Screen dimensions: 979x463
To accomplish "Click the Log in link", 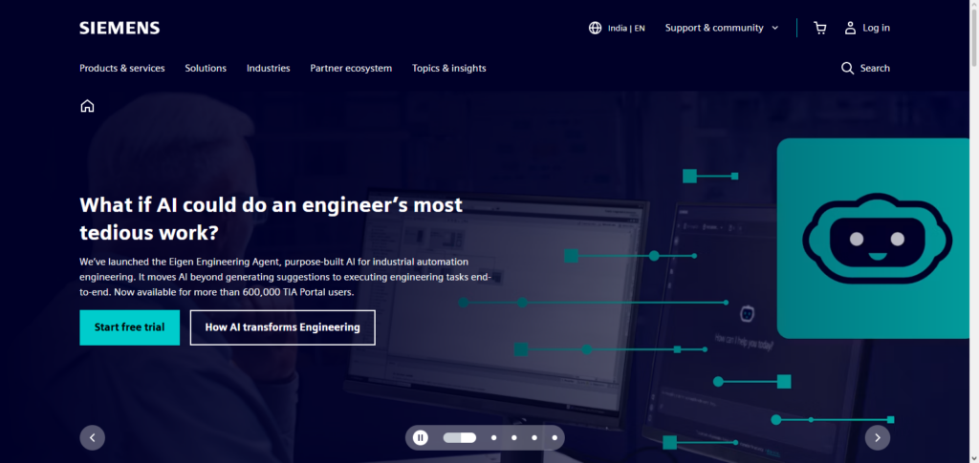I will [876, 28].
